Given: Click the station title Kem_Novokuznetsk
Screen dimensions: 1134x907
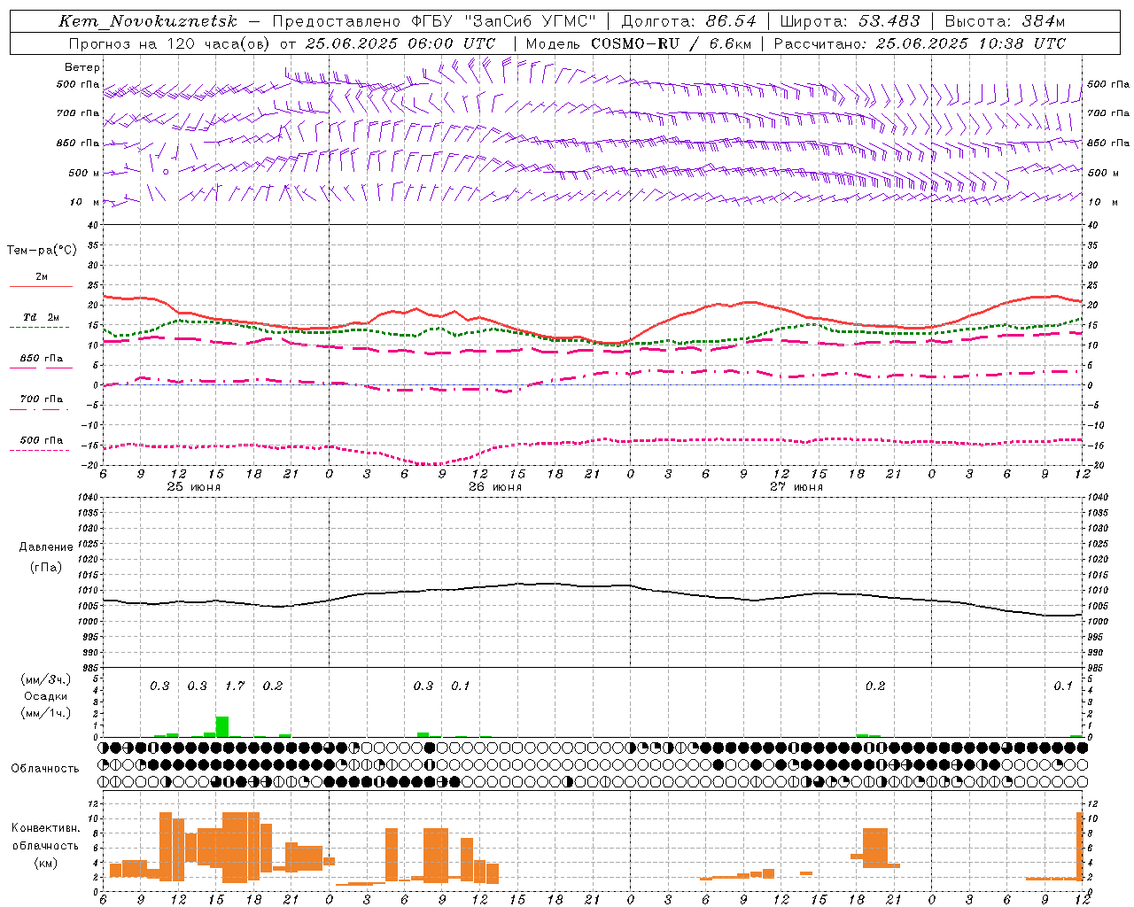Looking at the screenshot, I should (x=147, y=21).
